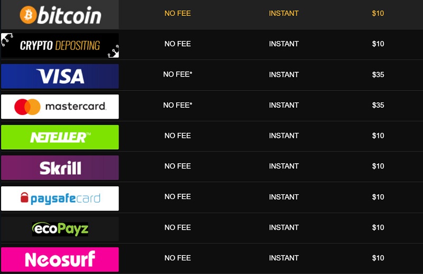
Task: Click the $35 minimum for VISA
Action: [x=378, y=74]
